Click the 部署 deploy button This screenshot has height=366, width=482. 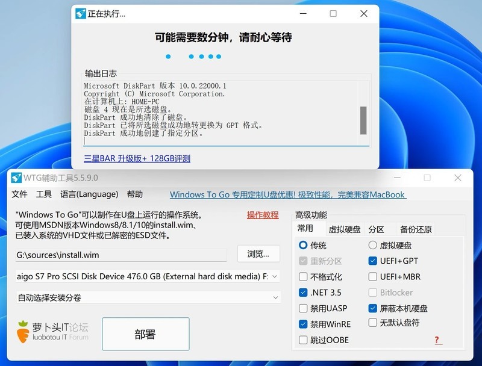pyautogui.click(x=146, y=333)
